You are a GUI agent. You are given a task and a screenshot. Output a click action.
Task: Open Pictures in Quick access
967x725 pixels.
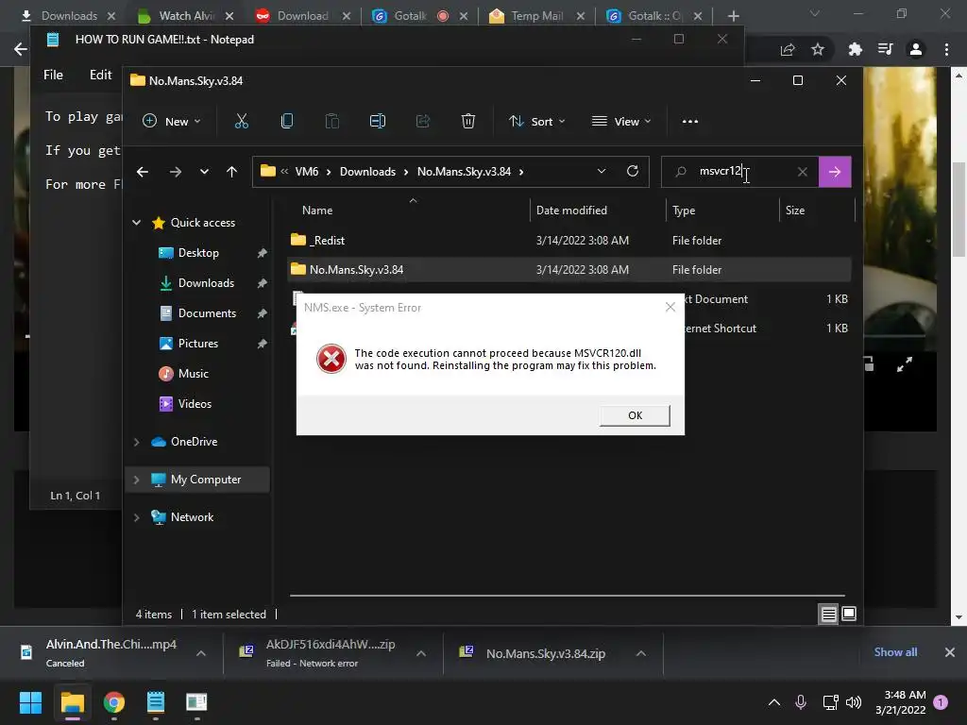197,344
